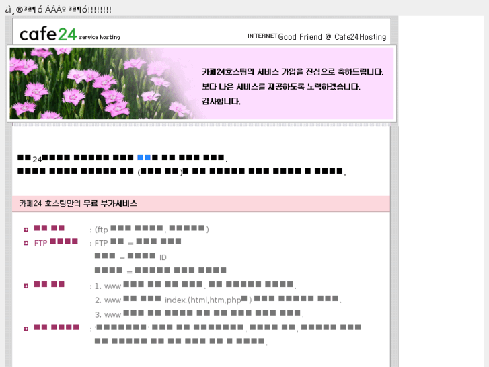Click the 'ID' text in the FTP details
489x367 pixels.
point(163,257)
